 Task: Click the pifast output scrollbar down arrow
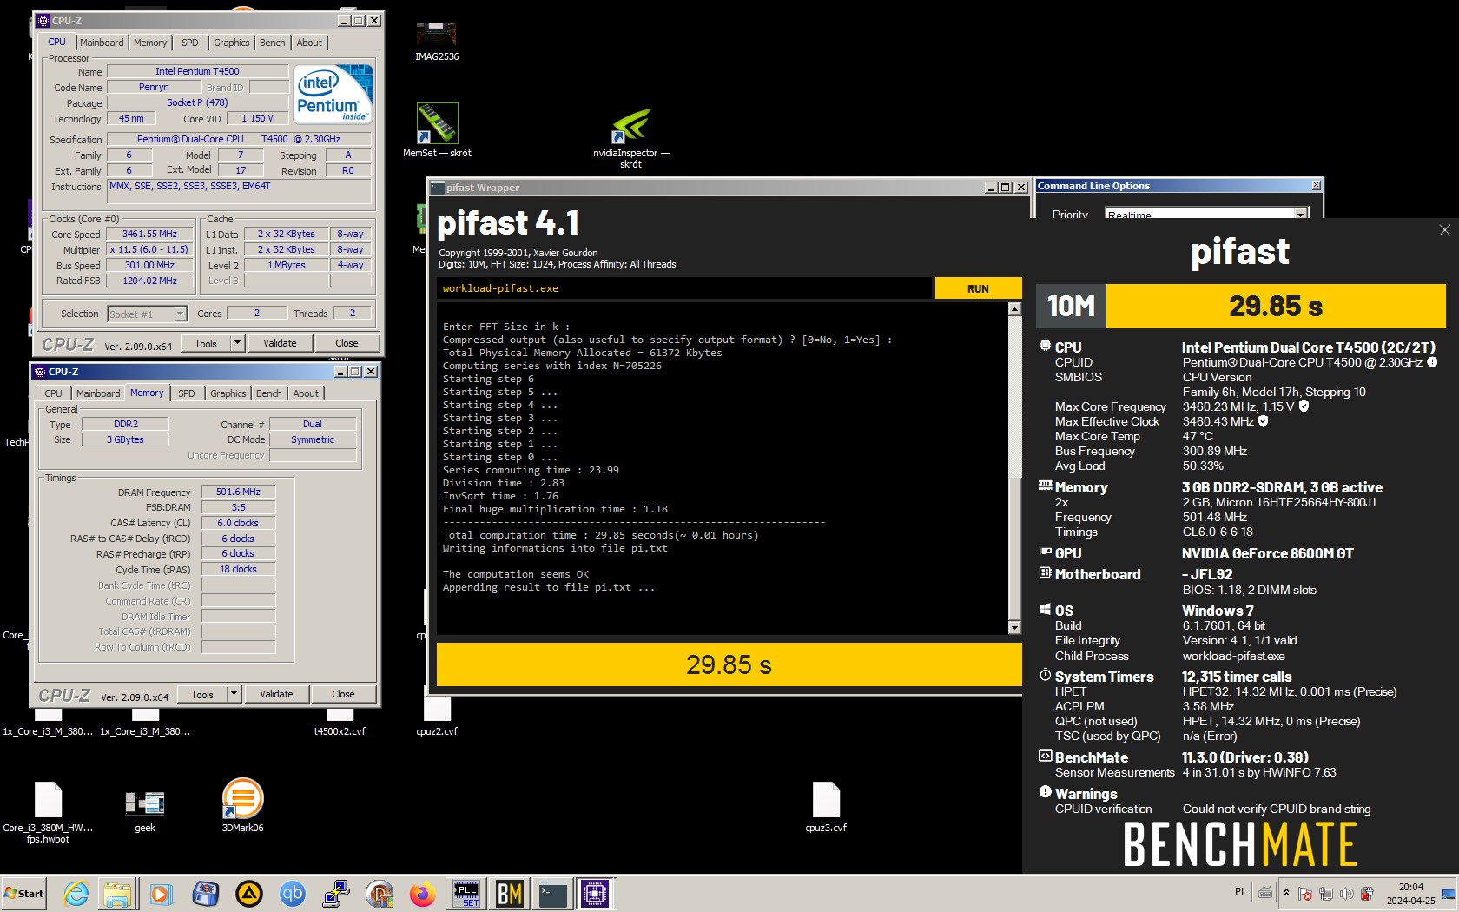1014,628
